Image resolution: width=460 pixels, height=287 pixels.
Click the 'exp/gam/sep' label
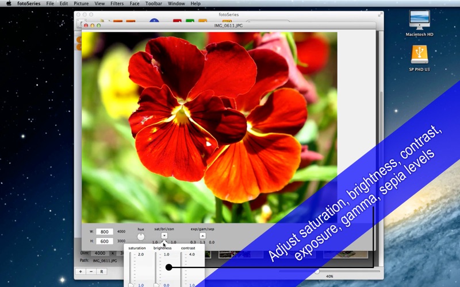tap(202, 229)
